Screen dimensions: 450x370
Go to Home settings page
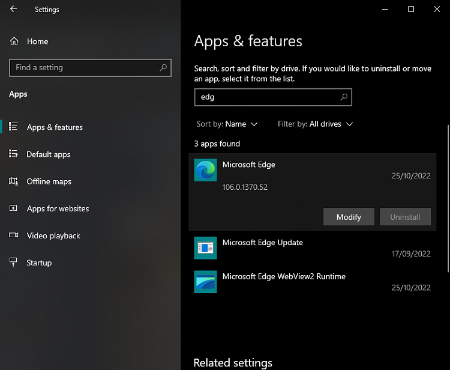pos(37,41)
